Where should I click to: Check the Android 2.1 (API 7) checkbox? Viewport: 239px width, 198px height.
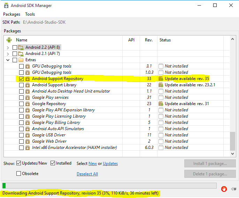coord(15,54)
